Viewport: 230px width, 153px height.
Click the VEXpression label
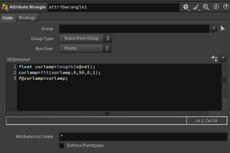pos(19,59)
